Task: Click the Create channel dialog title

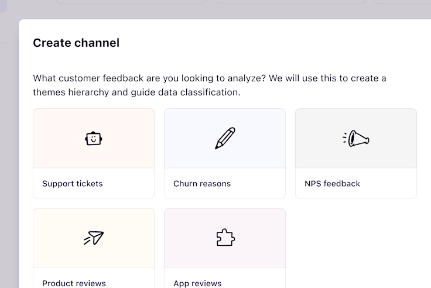Action: (x=76, y=43)
